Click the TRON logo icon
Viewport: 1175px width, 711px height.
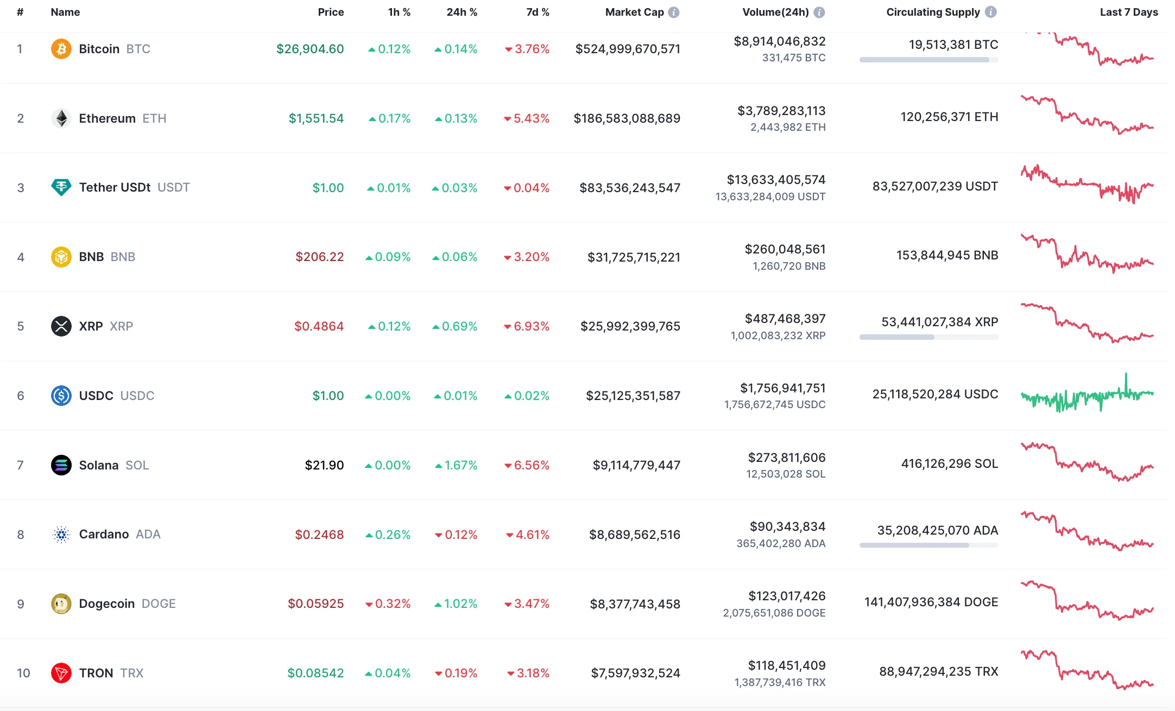61,673
